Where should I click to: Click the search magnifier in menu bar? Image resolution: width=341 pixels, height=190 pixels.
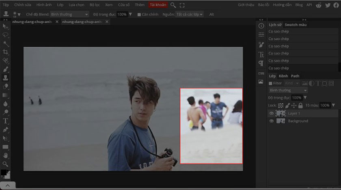click(173, 5)
